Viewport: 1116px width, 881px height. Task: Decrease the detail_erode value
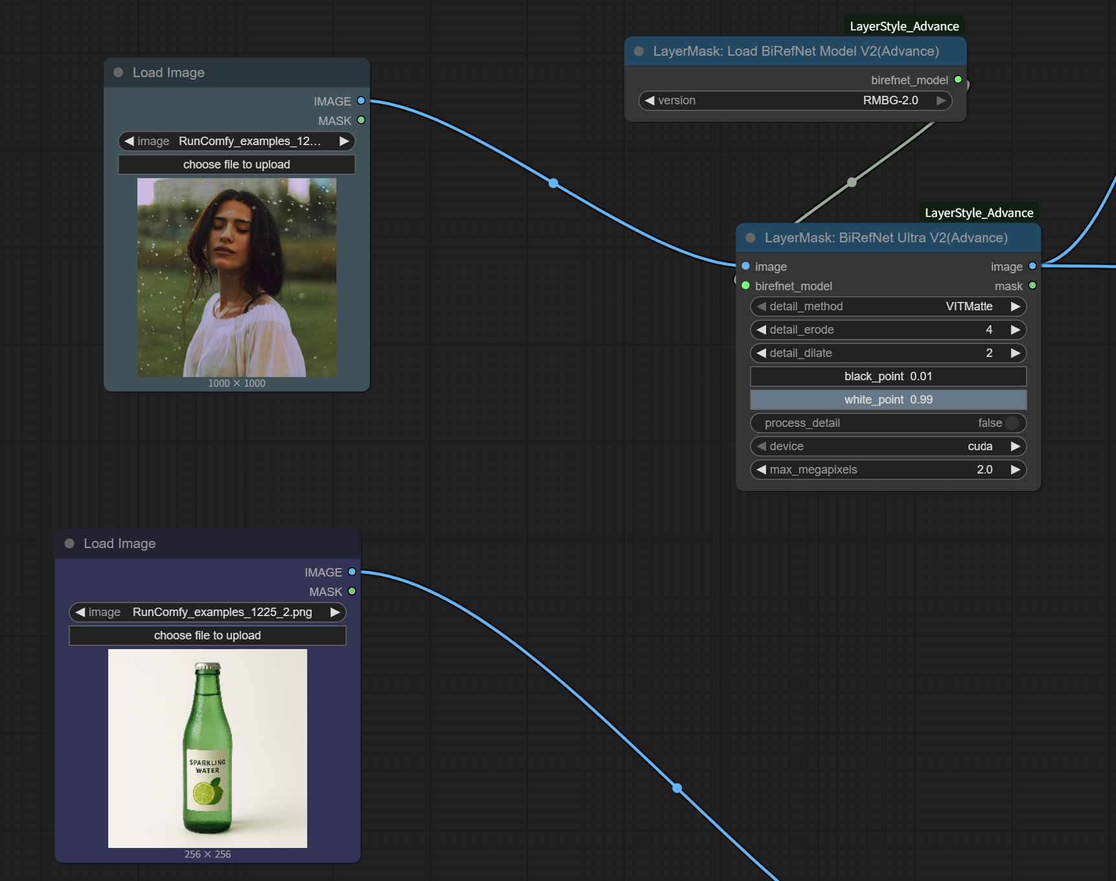[x=761, y=330]
